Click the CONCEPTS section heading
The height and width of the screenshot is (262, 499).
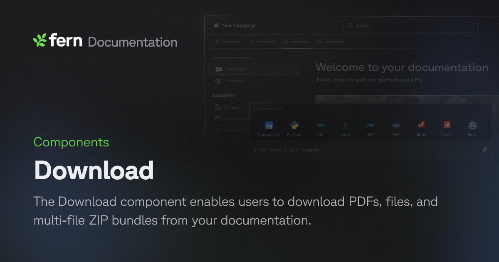pyautogui.click(x=224, y=96)
